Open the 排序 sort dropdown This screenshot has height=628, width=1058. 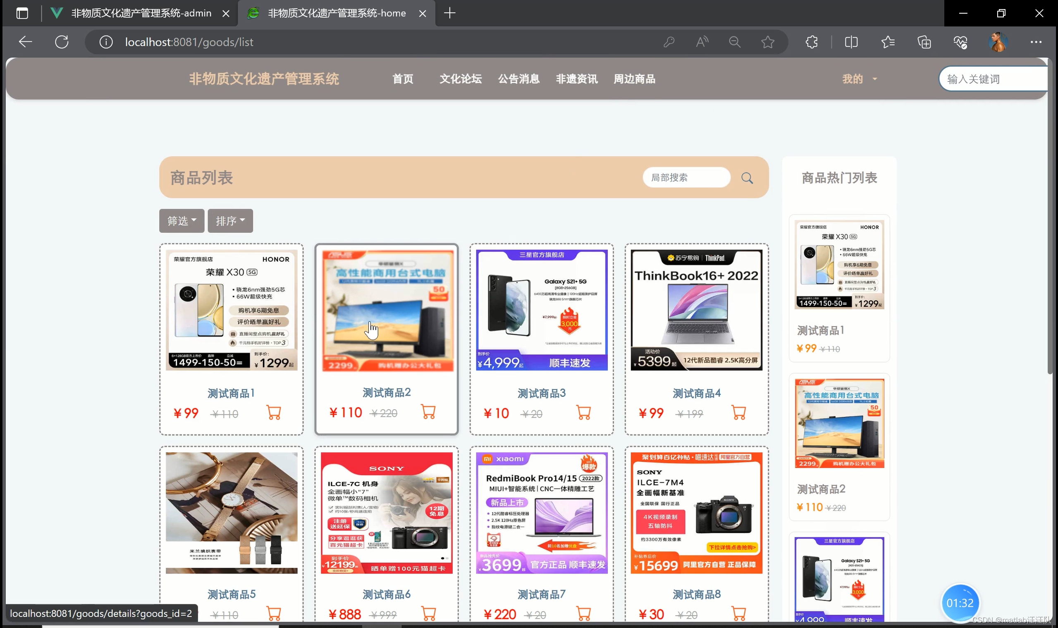pos(230,221)
